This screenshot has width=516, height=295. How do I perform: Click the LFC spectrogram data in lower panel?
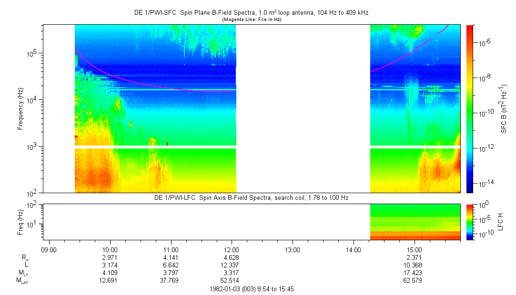[x=415, y=221]
